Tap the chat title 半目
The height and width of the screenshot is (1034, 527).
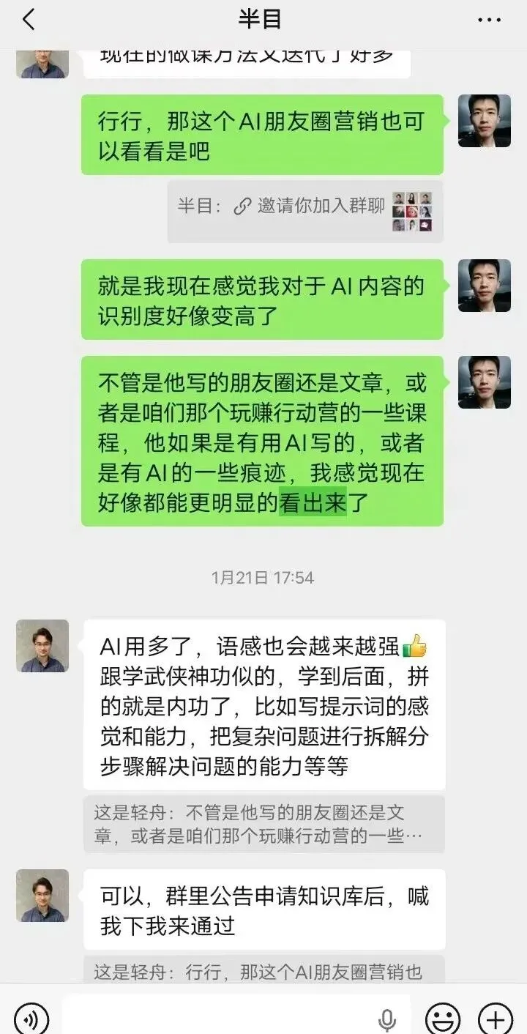[260, 20]
